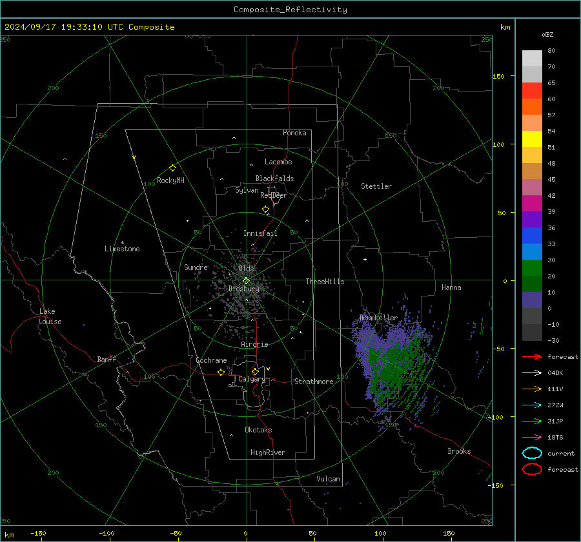Click the yellow diamond at radar center near Didsbury
581x542 pixels.
point(246,281)
